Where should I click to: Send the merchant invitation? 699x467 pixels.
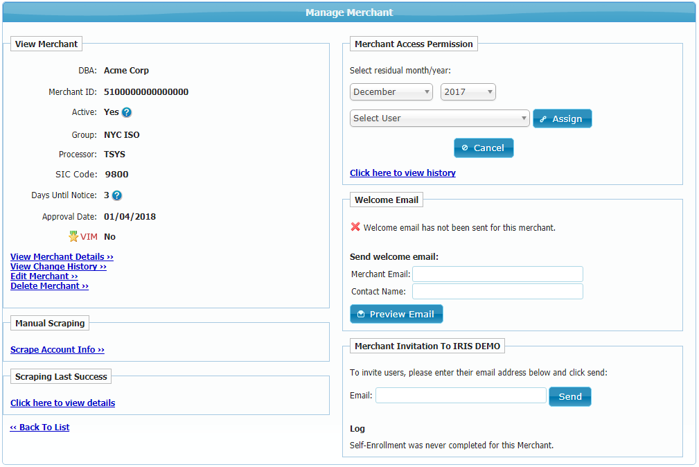(x=569, y=396)
